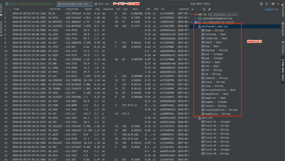Click the LoadingDataSampleFiles bucket icon
The width and height of the screenshot is (285, 161).
point(199,18)
